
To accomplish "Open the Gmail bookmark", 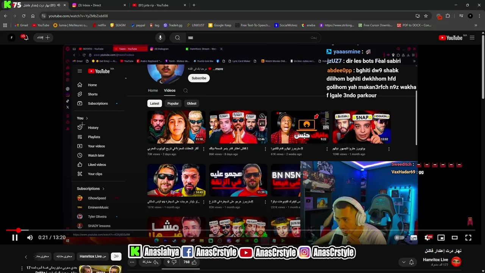I will pyautogui.click(x=21, y=25).
